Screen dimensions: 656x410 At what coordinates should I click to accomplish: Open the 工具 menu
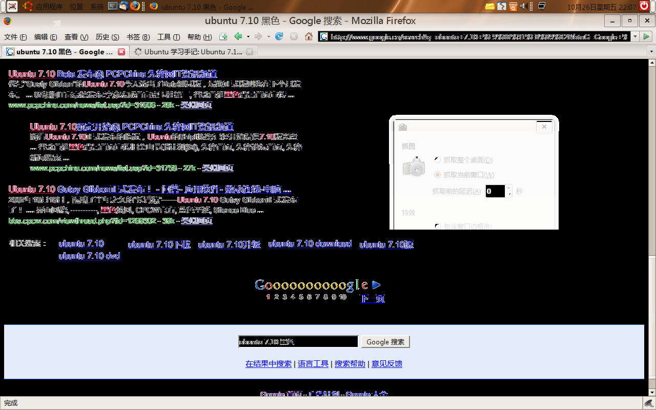pos(169,37)
